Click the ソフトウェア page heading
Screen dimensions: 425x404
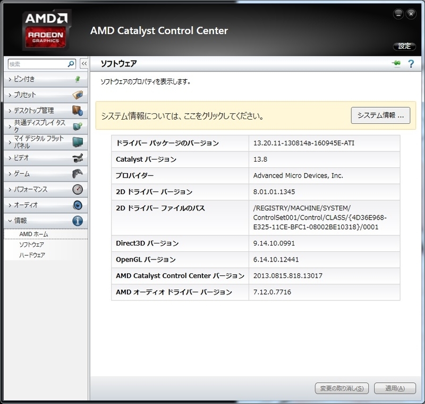[118, 63]
